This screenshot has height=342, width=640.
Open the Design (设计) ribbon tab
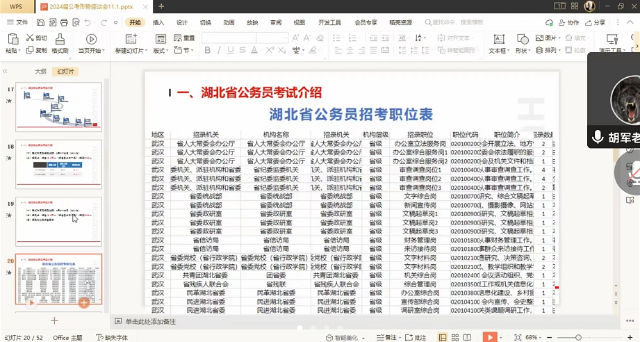pyautogui.click(x=182, y=22)
